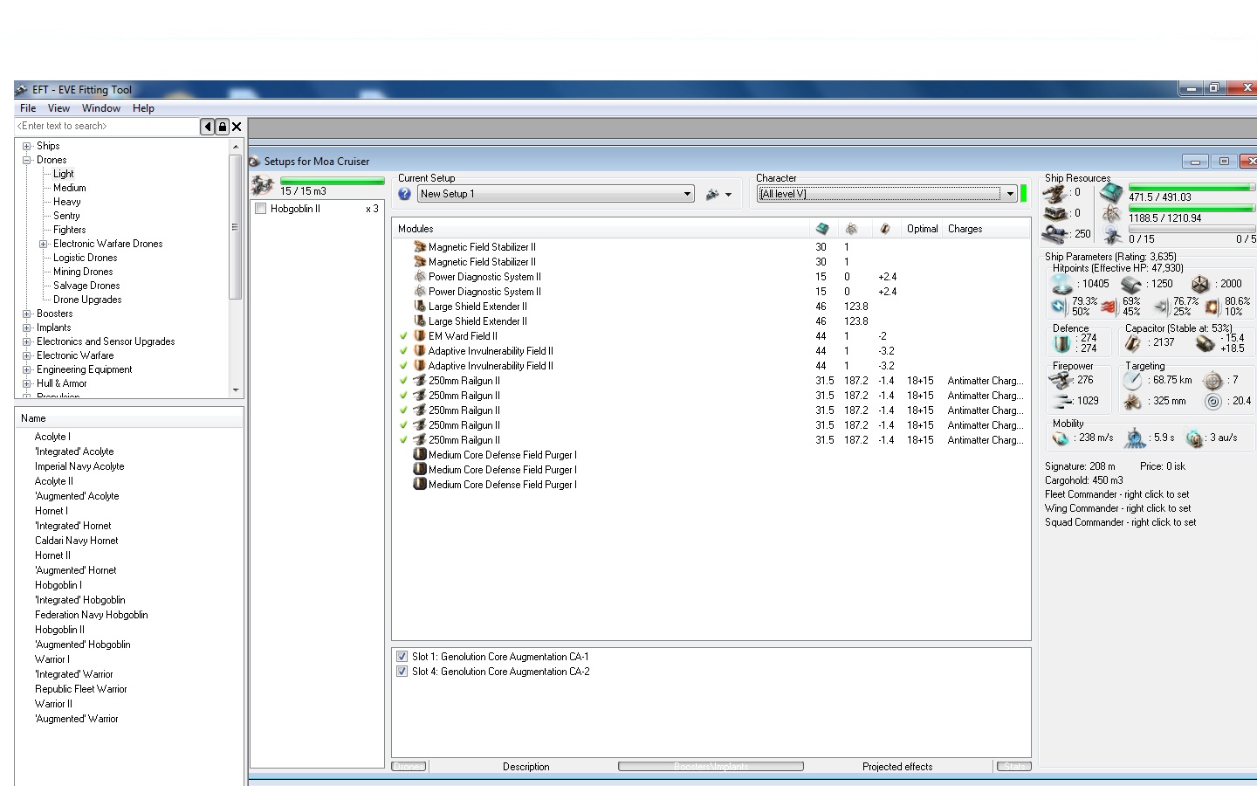Image resolution: width=1257 pixels, height=786 pixels.
Task: Click the first Power Diagnostic System II icon
Action: (x=420, y=277)
